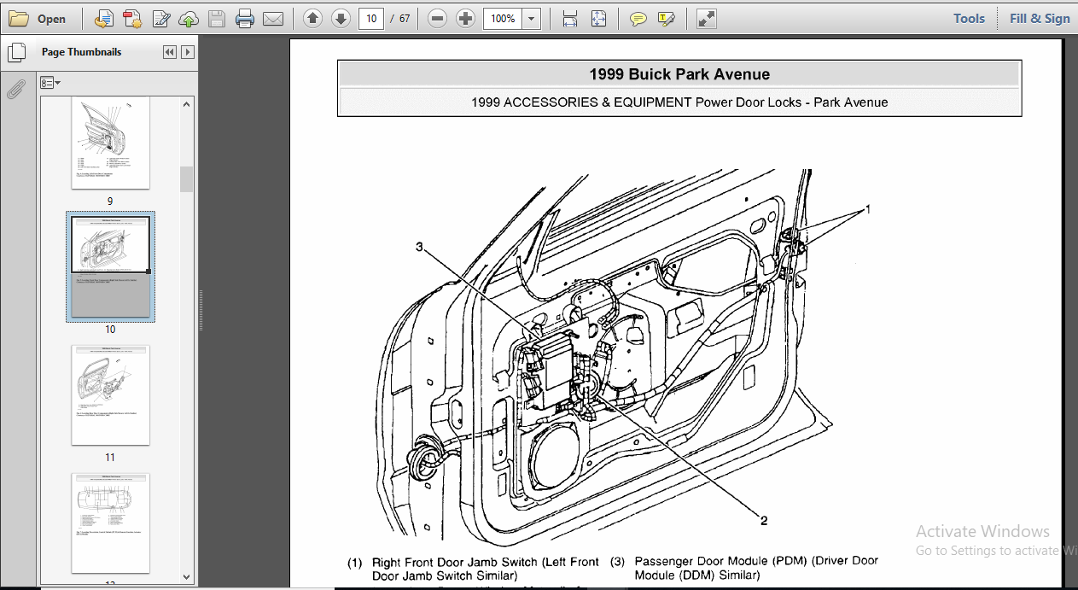Toggle read mode fullscreen icon

tap(706, 19)
